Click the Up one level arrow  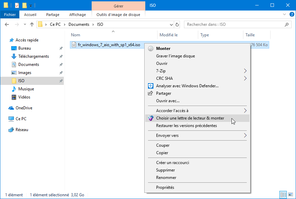[x=32, y=24]
